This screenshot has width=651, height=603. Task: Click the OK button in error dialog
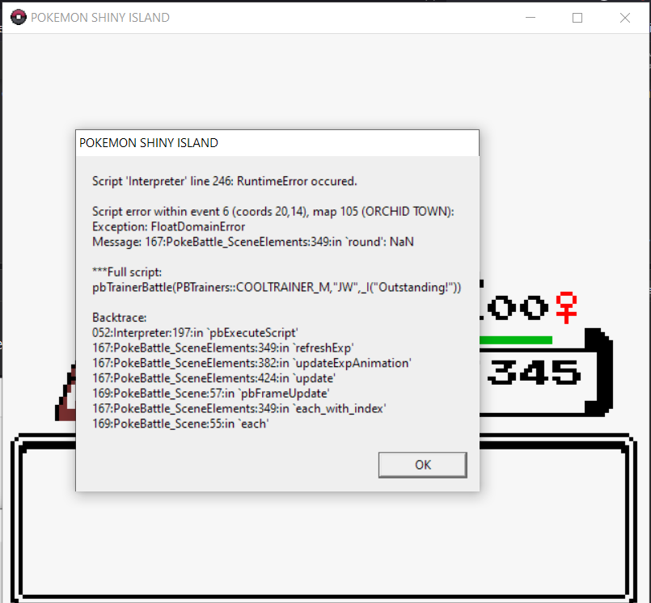[423, 465]
